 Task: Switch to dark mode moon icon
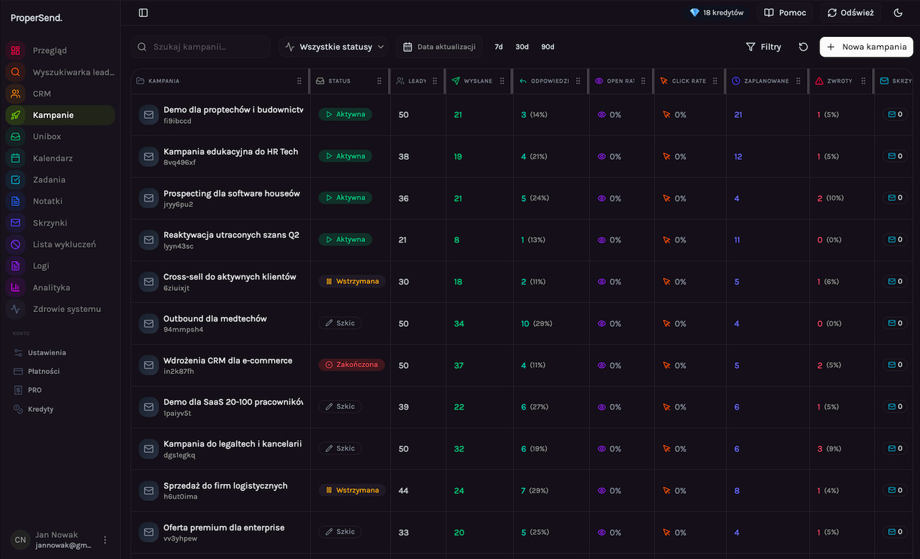[899, 13]
